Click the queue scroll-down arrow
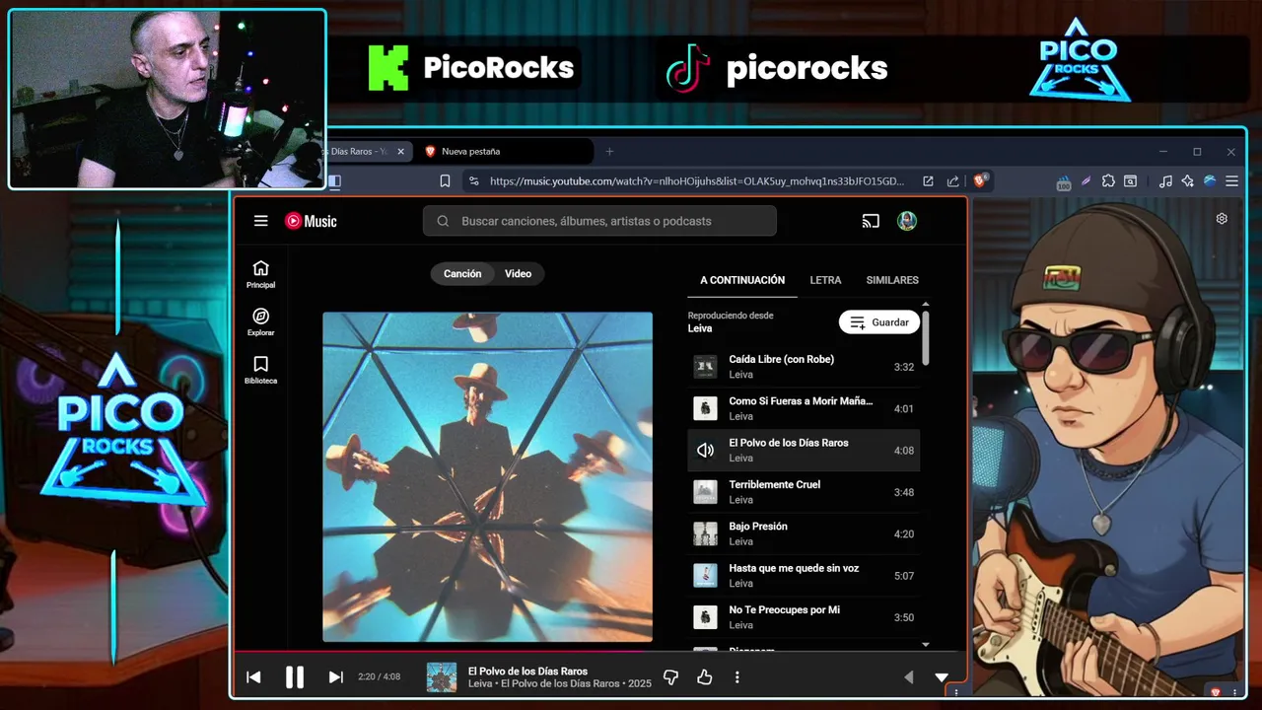Screen dimensions: 1262x710 (926, 645)
